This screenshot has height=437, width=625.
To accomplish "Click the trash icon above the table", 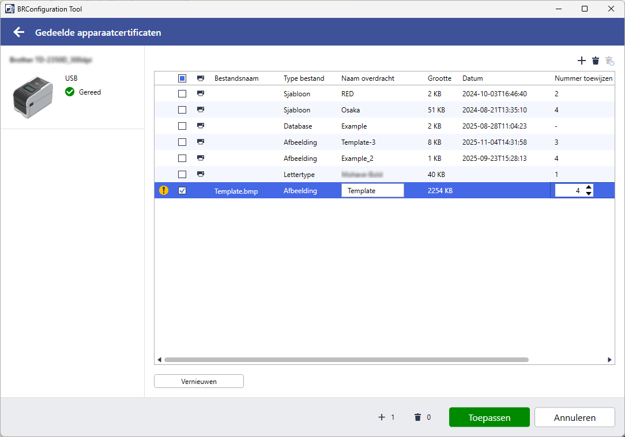I will point(596,61).
